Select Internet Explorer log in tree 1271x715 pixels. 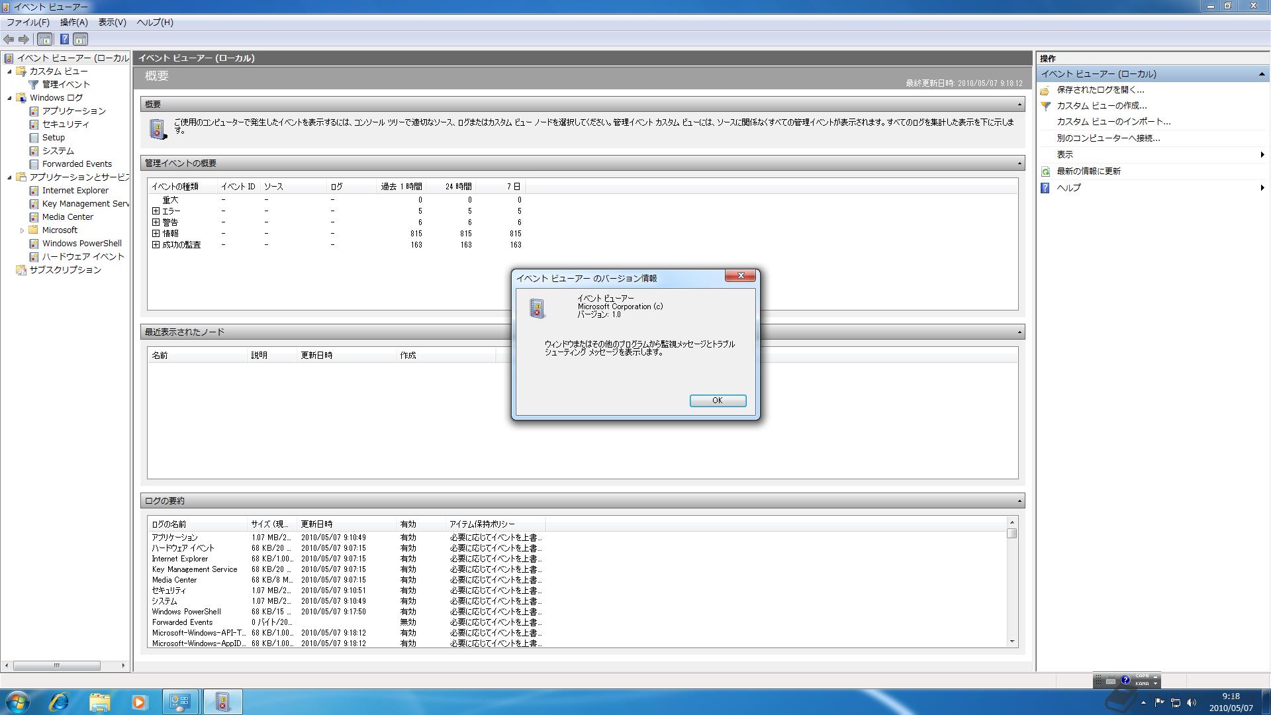point(75,191)
